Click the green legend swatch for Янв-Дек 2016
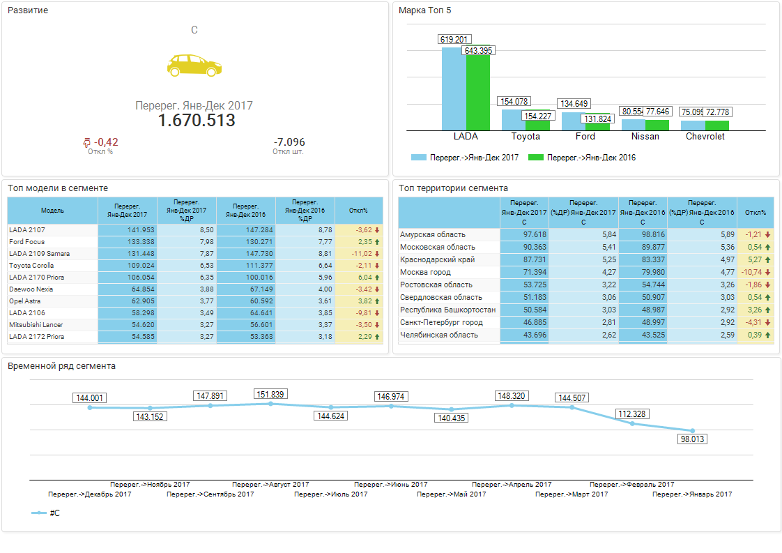 coord(536,158)
